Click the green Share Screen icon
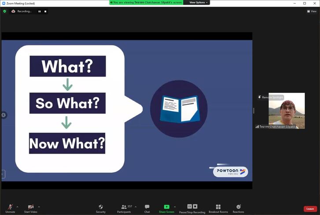 click(x=166, y=207)
